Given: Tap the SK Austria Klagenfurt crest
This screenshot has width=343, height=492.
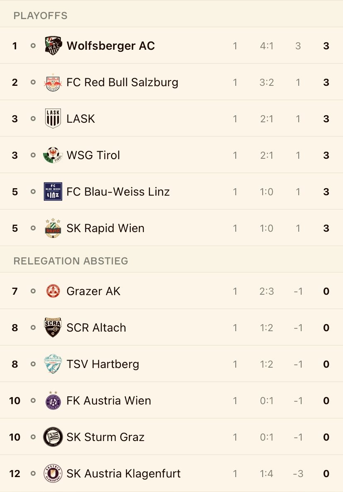Looking at the screenshot, I should (x=53, y=473).
